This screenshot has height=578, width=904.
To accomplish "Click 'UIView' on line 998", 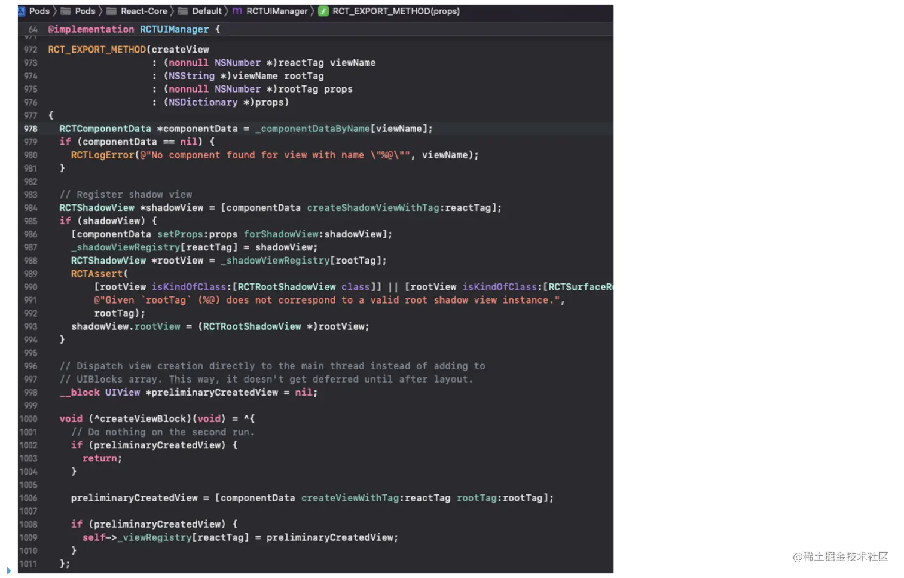I will (123, 392).
